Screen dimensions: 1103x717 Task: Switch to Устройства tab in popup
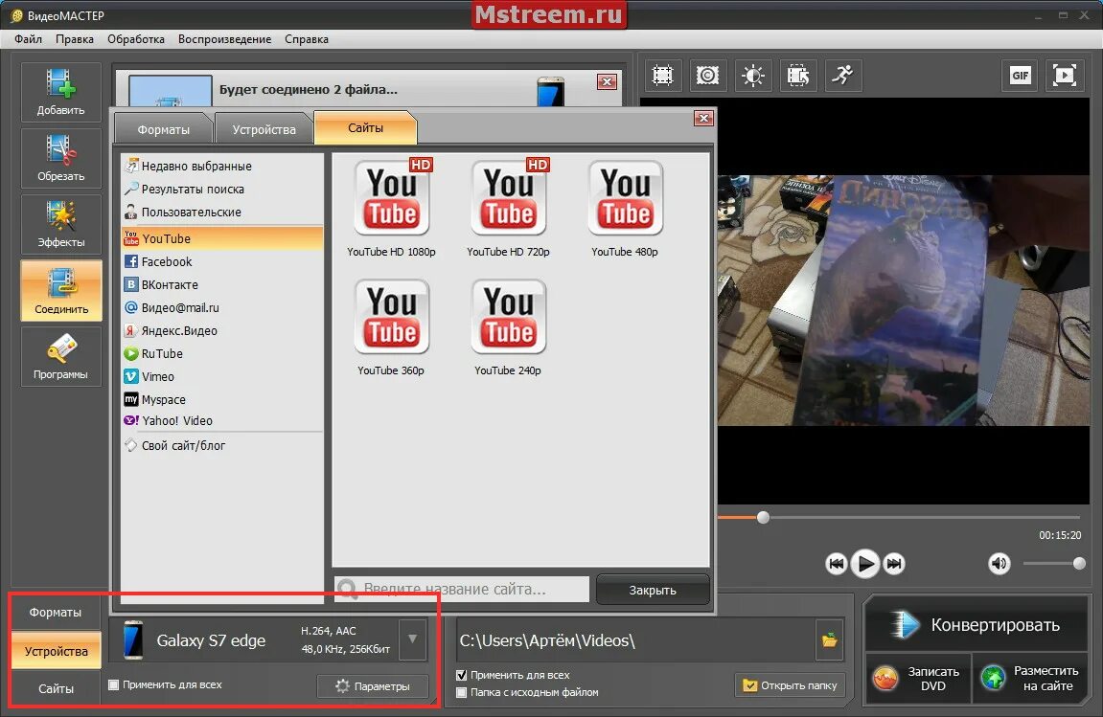(x=264, y=129)
